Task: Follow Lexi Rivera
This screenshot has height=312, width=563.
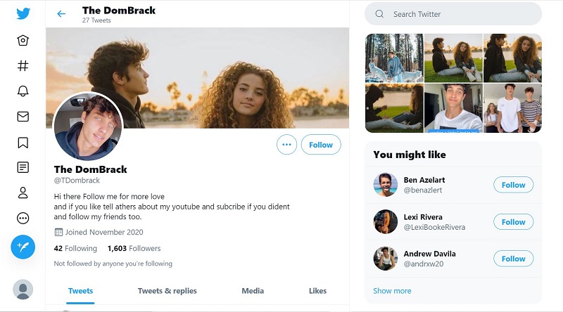Action: click(x=514, y=222)
